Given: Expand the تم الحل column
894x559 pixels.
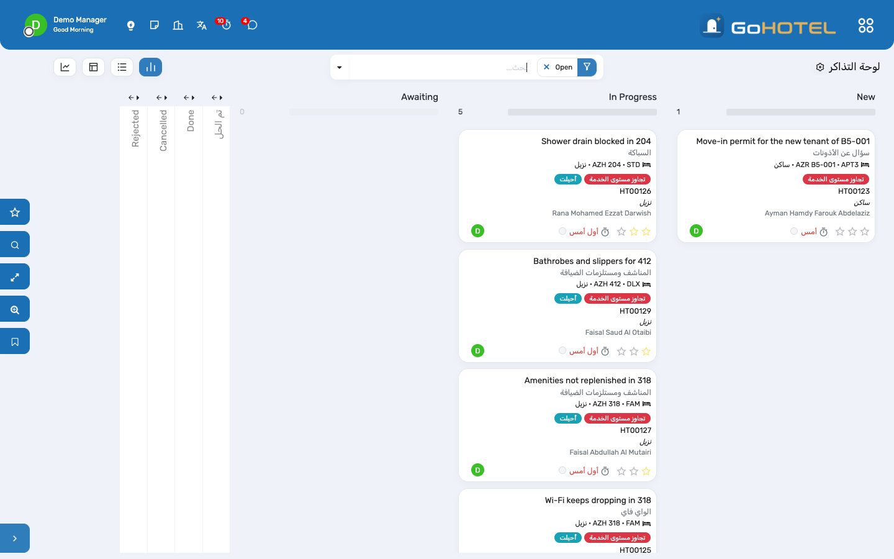Looking at the screenshot, I should [x=217, y=98].
